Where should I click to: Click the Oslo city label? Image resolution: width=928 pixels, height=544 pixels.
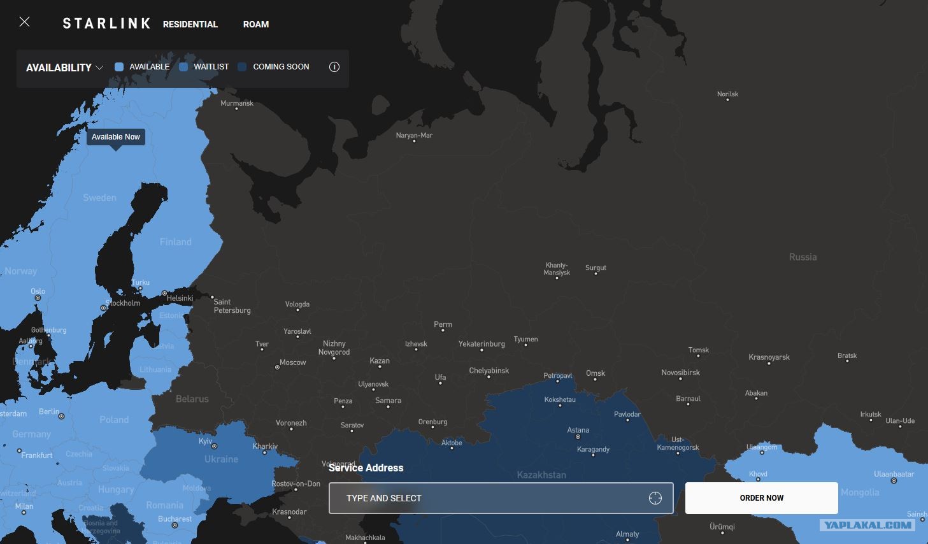(x=38, y=292)
